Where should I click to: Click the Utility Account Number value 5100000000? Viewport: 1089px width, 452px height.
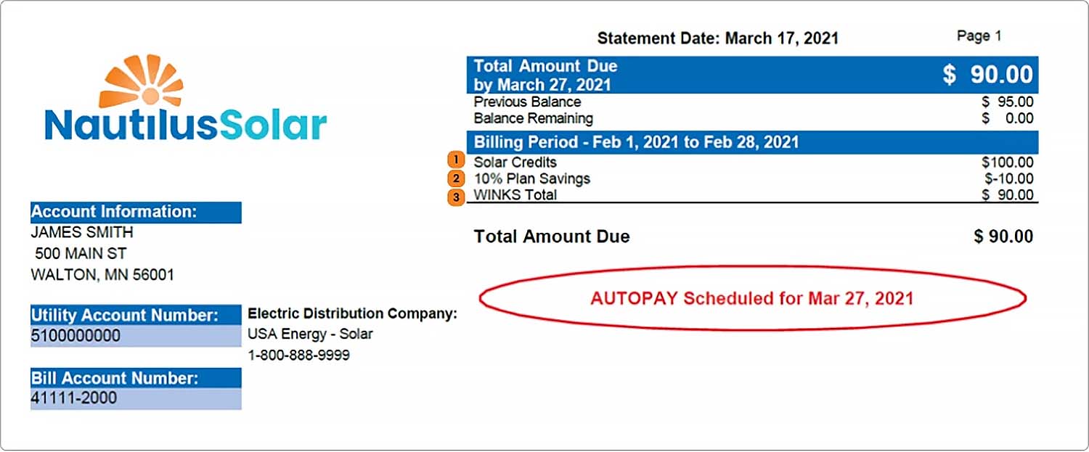pos(76,336)
